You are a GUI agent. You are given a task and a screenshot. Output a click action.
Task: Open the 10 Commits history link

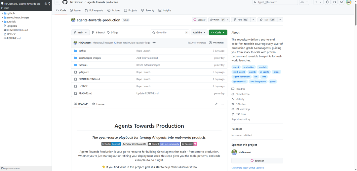tap(216, 43)
